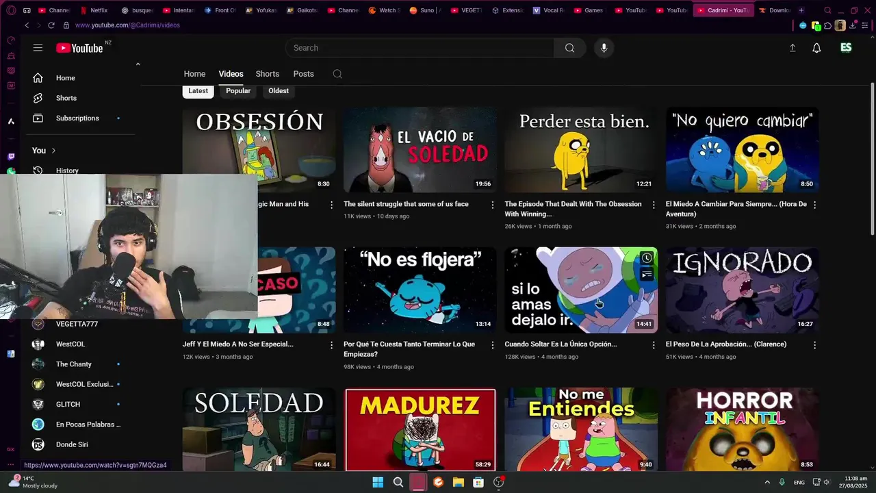
Task: Open Microsoft Store from taskbar
Action: [x=478, y=482]
